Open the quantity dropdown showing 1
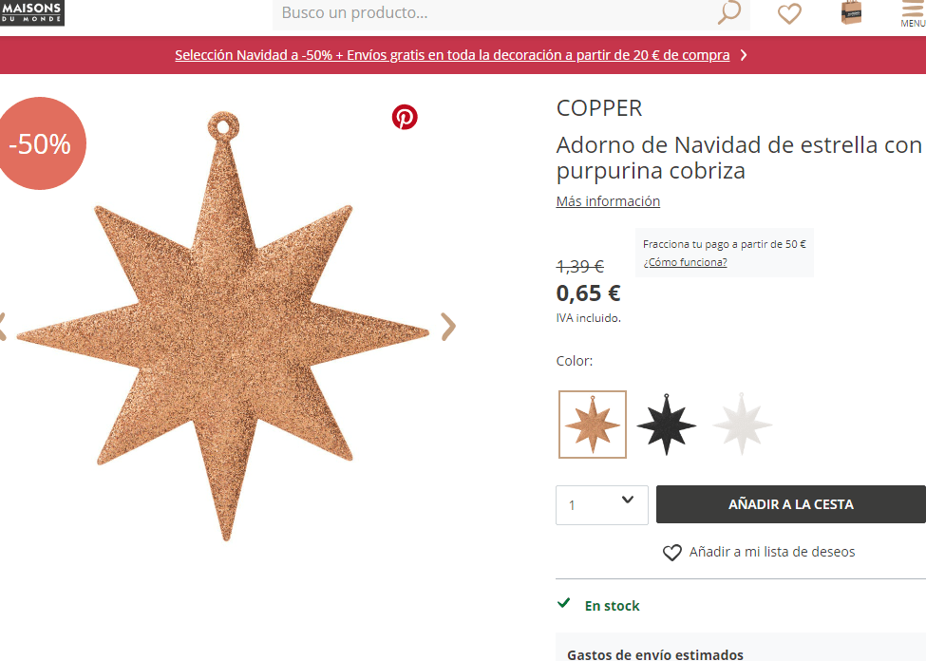 602,505
